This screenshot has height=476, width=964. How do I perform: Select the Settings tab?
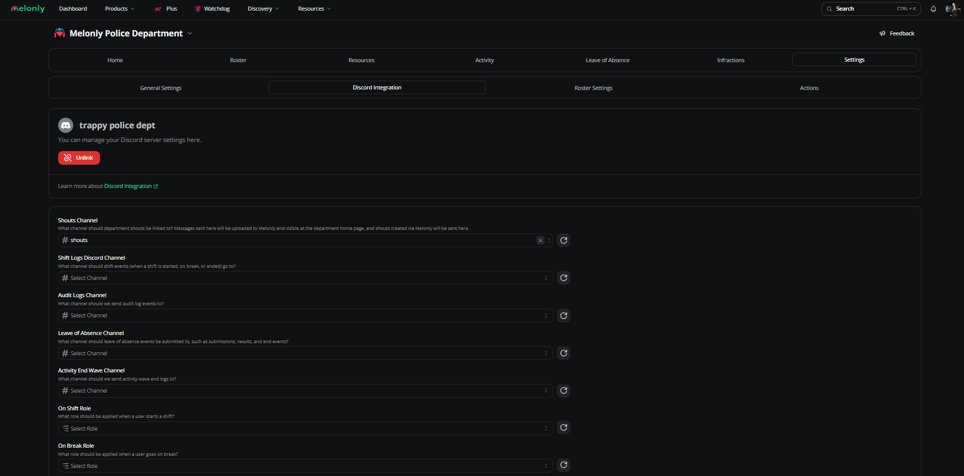(854, 60)
